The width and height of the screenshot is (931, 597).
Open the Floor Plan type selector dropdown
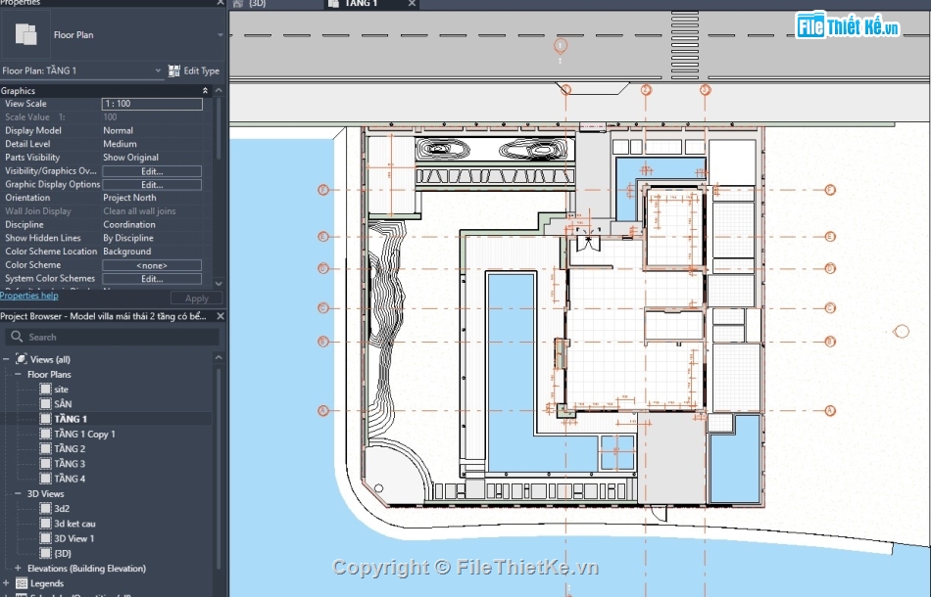coord(220,34)
